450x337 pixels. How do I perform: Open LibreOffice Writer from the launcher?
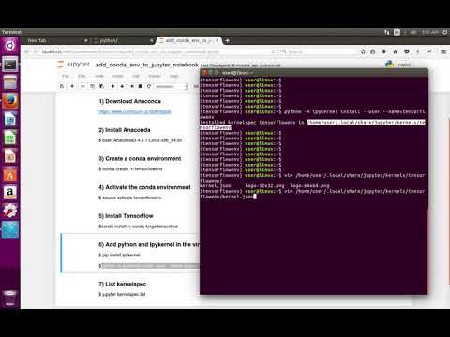(10, 120)
